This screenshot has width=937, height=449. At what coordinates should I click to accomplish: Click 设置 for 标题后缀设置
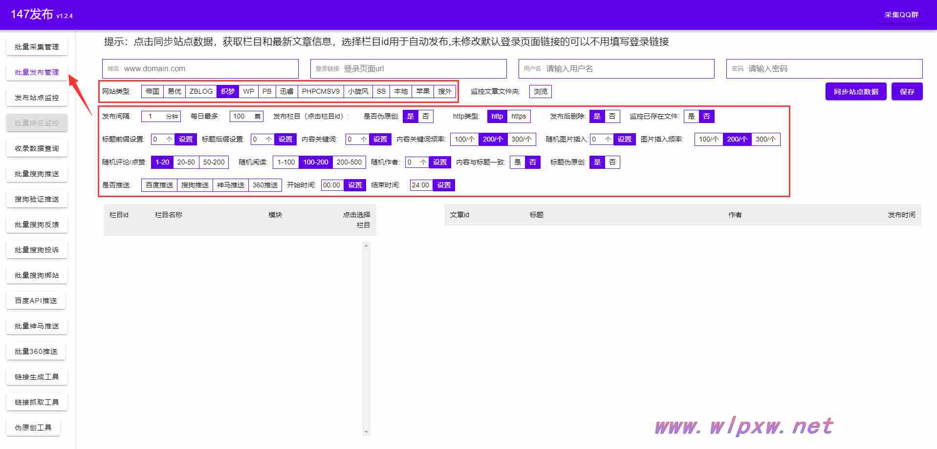[x=285, y=139]
